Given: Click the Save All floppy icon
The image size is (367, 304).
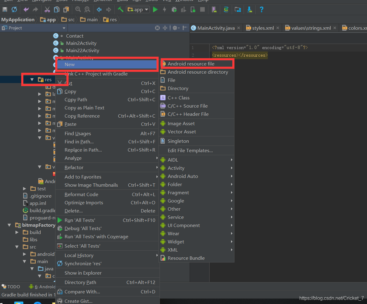Looking at the screenshot, I should click(x=5, y=9).
